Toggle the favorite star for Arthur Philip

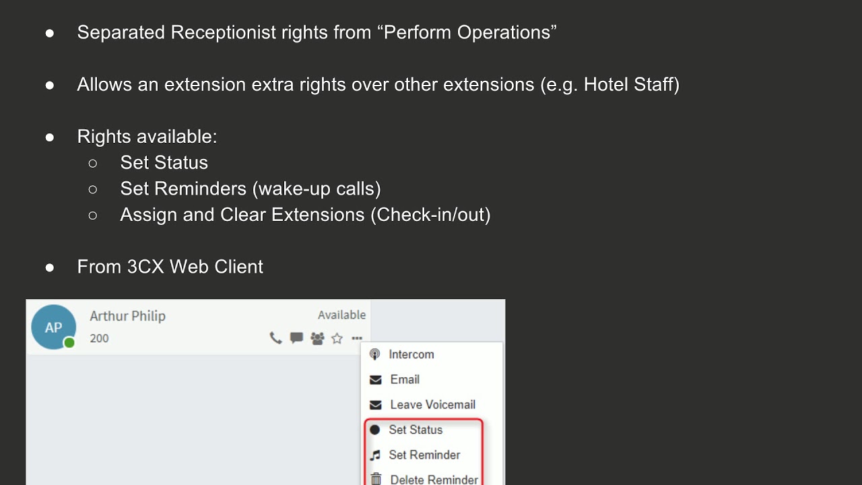(337, 338)
